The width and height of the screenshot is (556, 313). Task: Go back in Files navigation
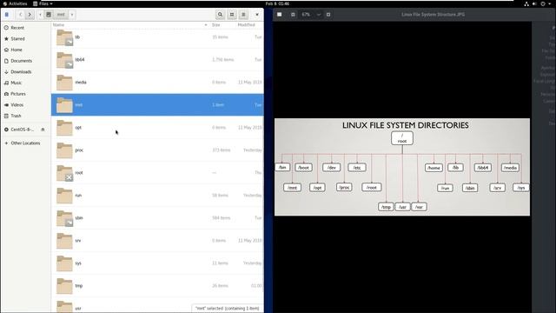(x=21, y=15)
